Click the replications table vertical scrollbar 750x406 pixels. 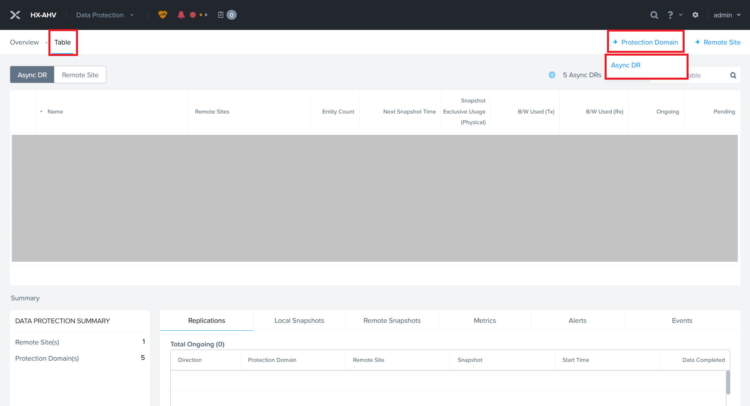[x=728, y=382]
